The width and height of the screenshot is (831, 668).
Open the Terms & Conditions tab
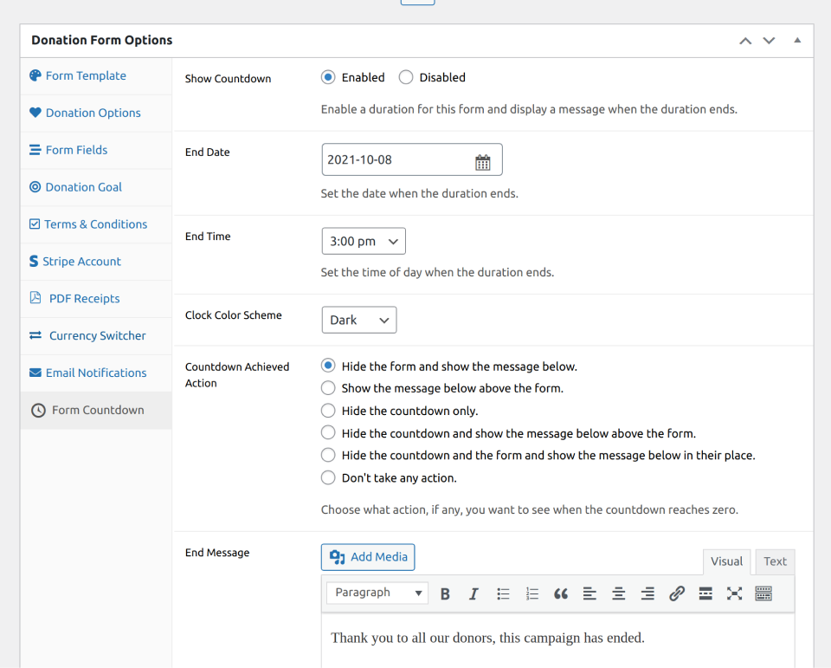96,224
